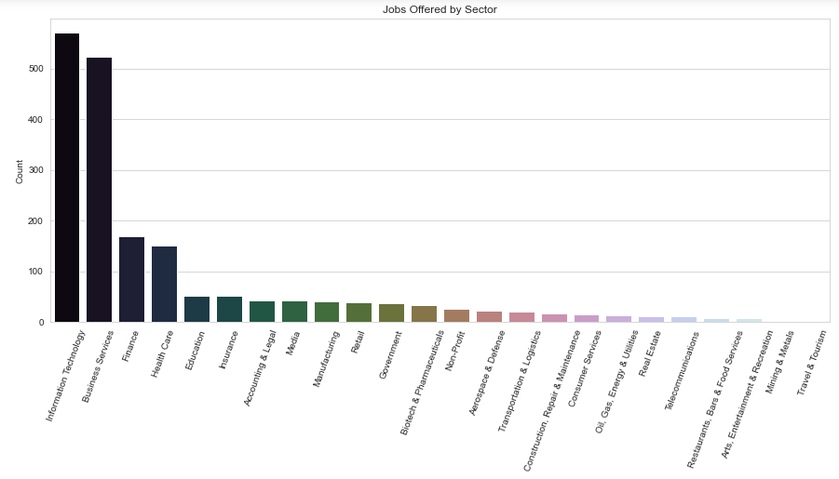This screenshot has height=479, width=839.
Task: Select the Manufacturing bar
Action: (x=327, y=313)
